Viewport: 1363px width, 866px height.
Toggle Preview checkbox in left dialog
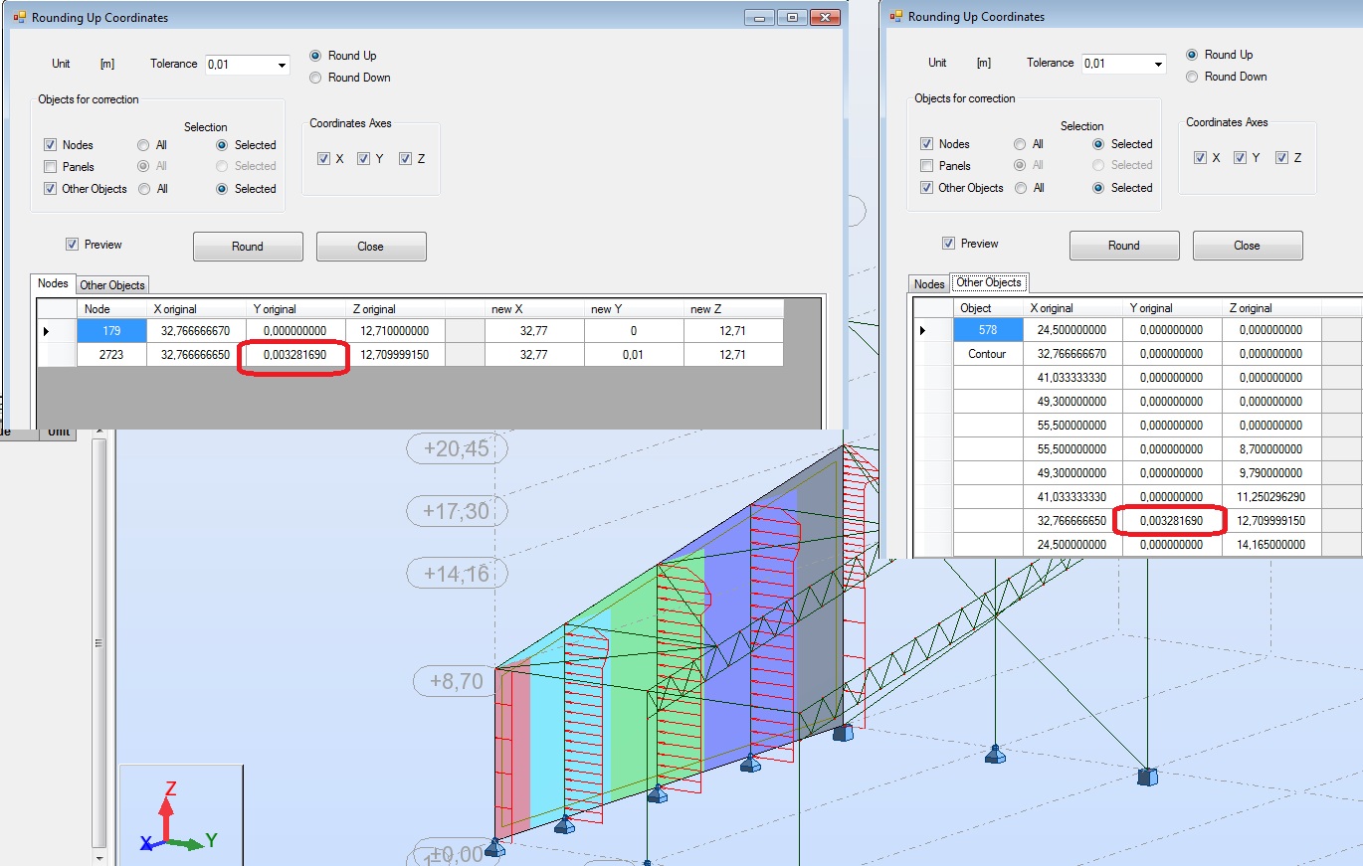(72, 245)
